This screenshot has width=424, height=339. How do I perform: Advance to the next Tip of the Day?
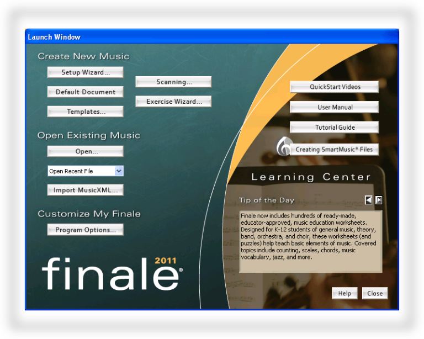[x=379, y=200]
